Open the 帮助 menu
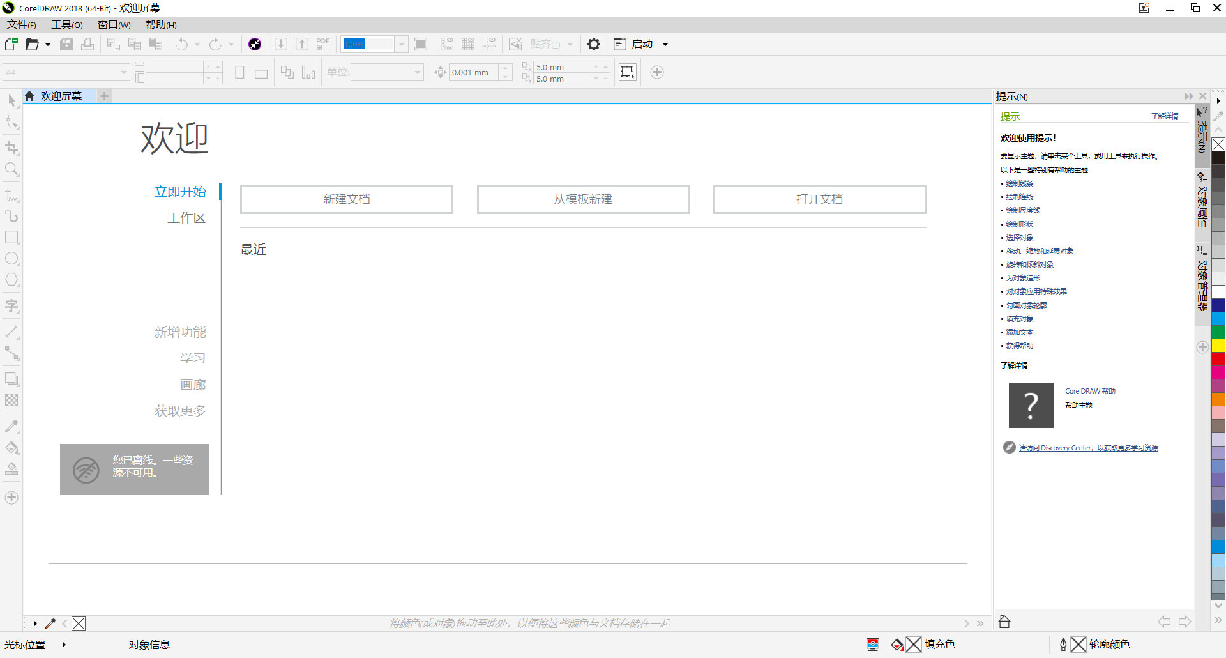This screenshot has height=658, width=1226. [x=160, y=25]
